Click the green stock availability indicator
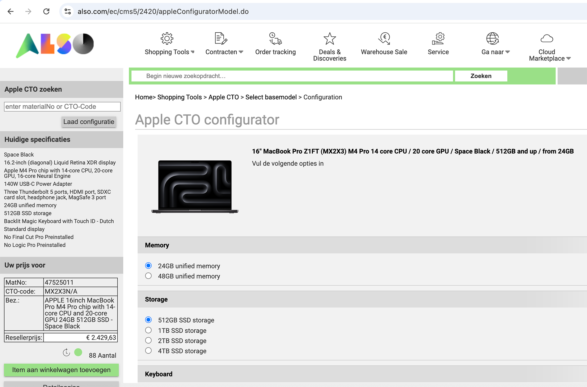587x387 pixels. [x=78, y=352]
